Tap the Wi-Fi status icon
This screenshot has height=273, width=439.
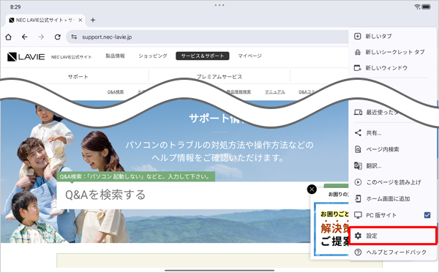click(418, 7)
